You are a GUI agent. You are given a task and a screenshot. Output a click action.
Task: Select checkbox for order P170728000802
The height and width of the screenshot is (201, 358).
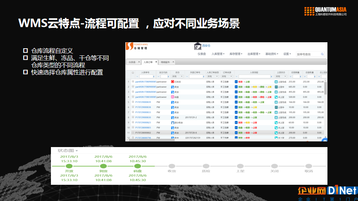click(133, 133)
